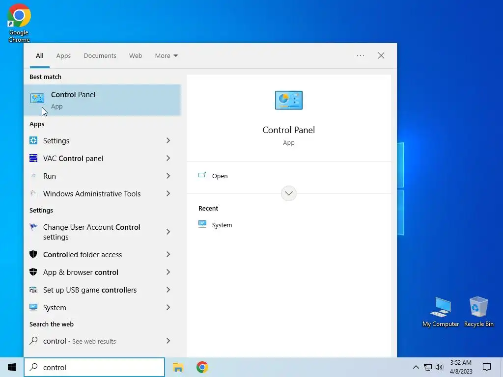Expand Set up USB game controllers arrow
This screenshot has width=503, height=377.
coord(168,290)
